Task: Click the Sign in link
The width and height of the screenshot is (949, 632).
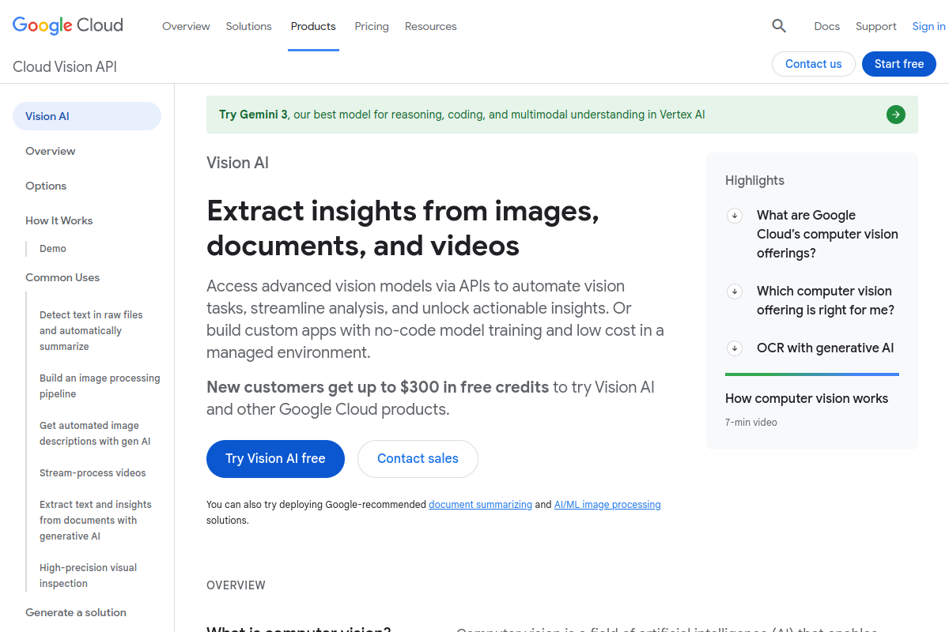Action: [x=928, y=26]
